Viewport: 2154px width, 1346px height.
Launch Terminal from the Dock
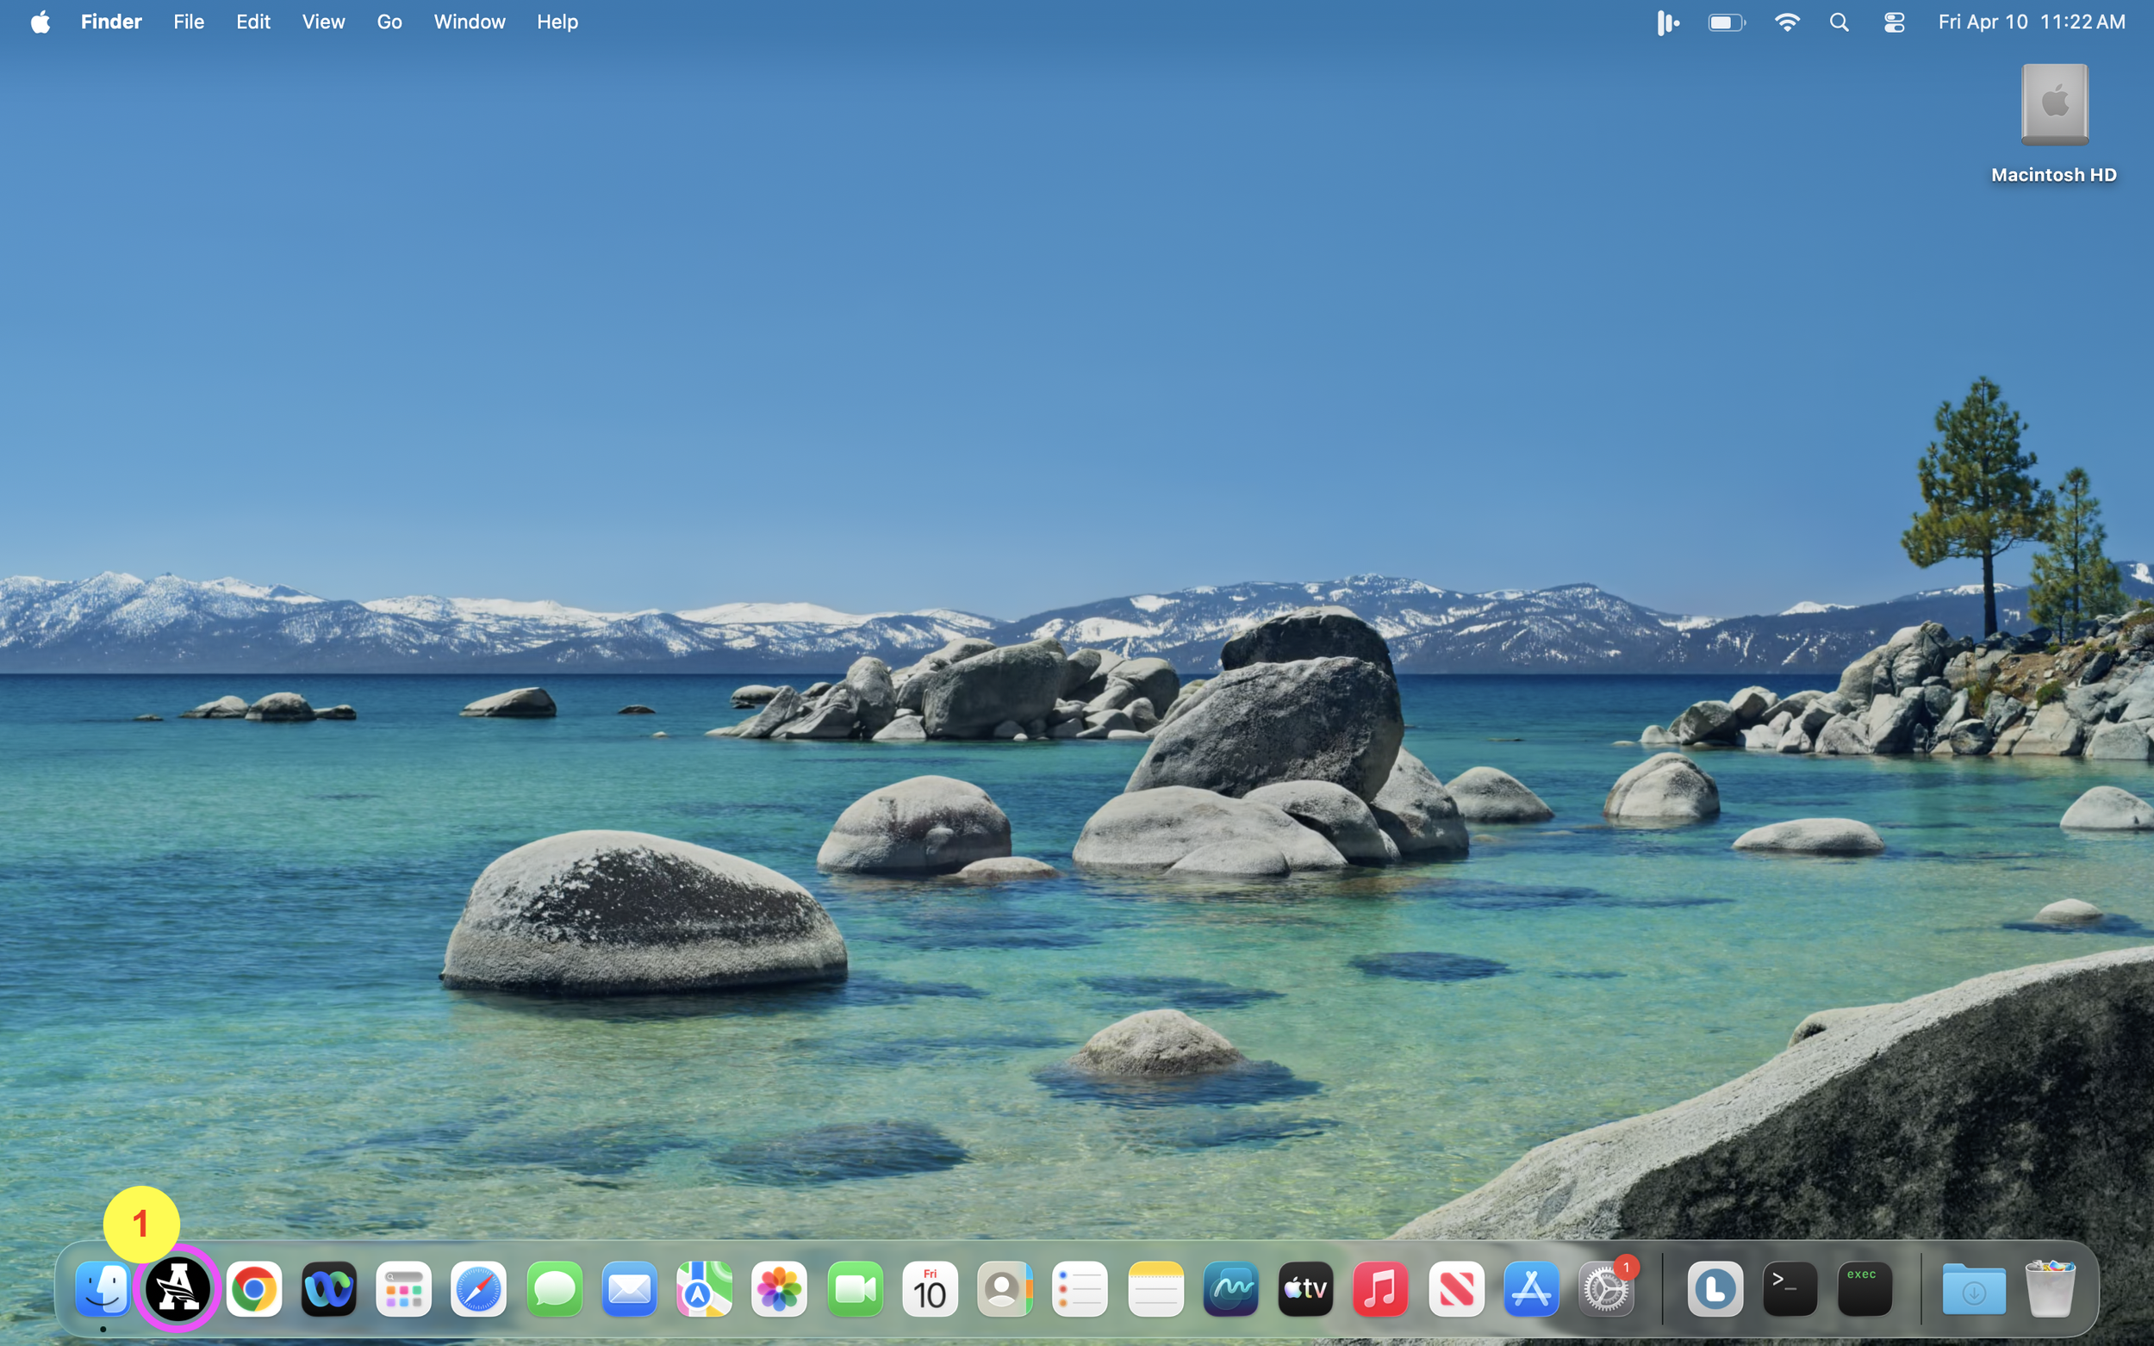click(1789, 1288)
